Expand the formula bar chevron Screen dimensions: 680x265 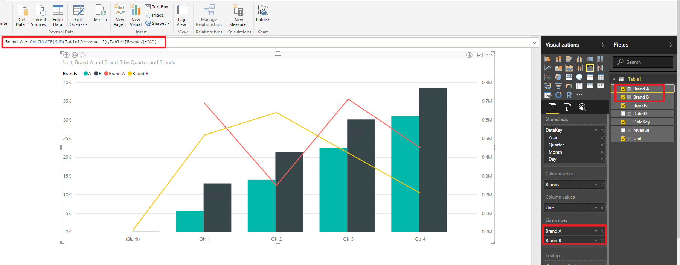pyautogui.click(x=534, y=42)
